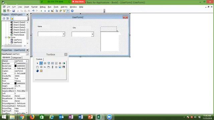This screenshot has height=120, width=214.
Task: Collapse the Forms folder in project tree
Action: click(x=6, y=37)
